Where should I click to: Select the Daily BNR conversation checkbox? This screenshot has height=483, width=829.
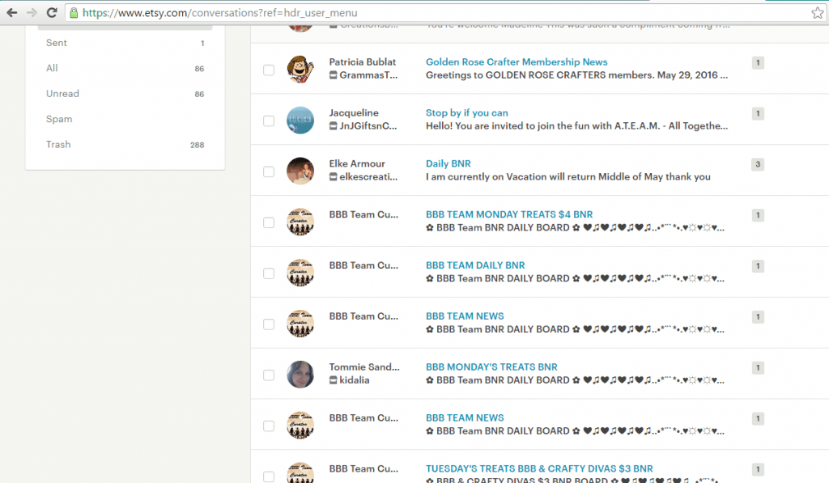268,171
